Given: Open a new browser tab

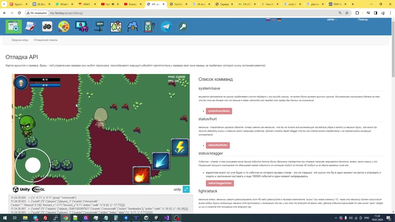Looking at the screenshot, I should (353, 4).
